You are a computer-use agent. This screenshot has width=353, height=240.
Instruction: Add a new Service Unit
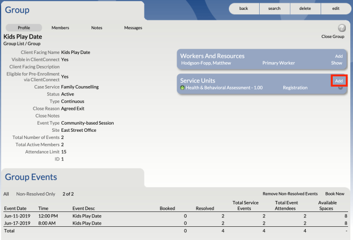[x=339, y=81]
